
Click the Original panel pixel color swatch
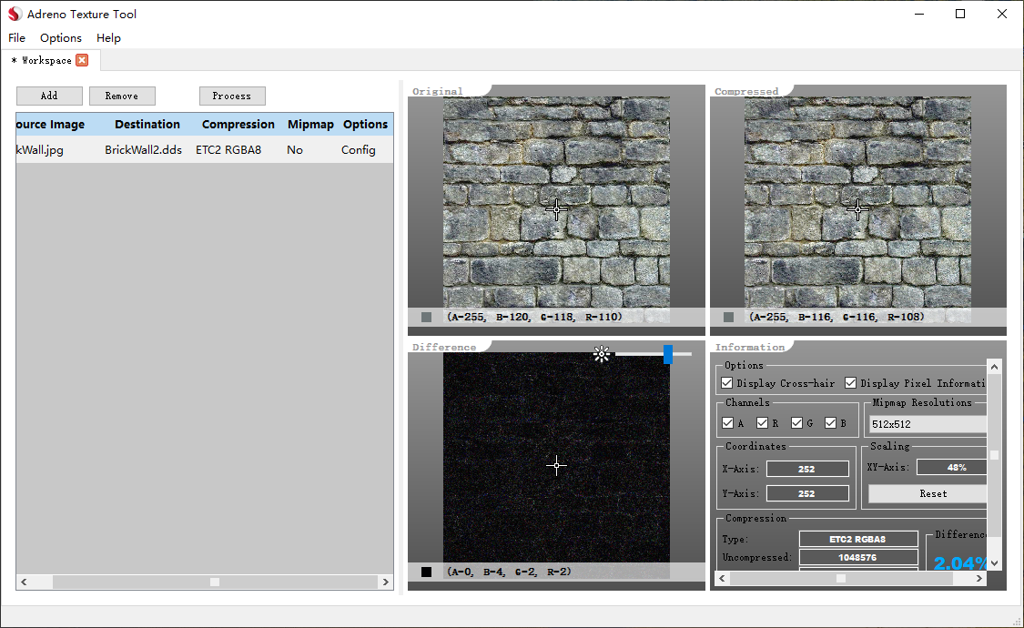426,317
